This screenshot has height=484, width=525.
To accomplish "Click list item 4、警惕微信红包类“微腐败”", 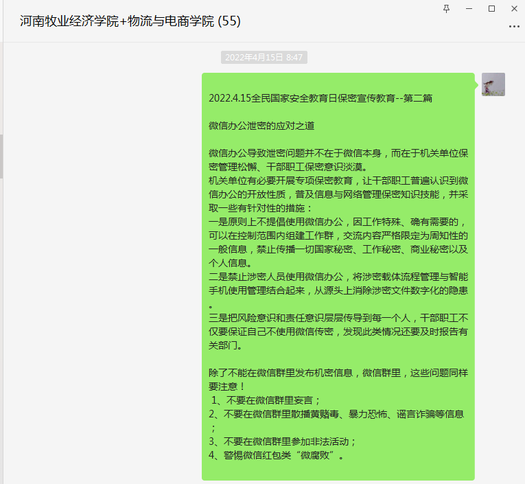I will click(276, 455).
